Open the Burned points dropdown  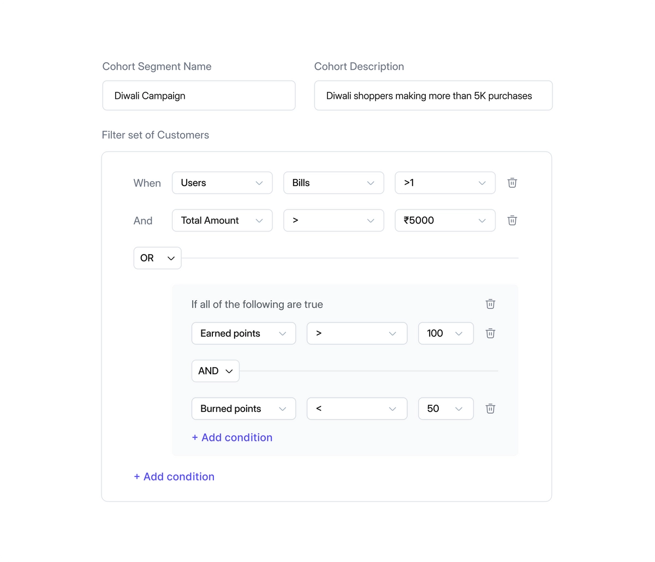(x=243, y=409)
